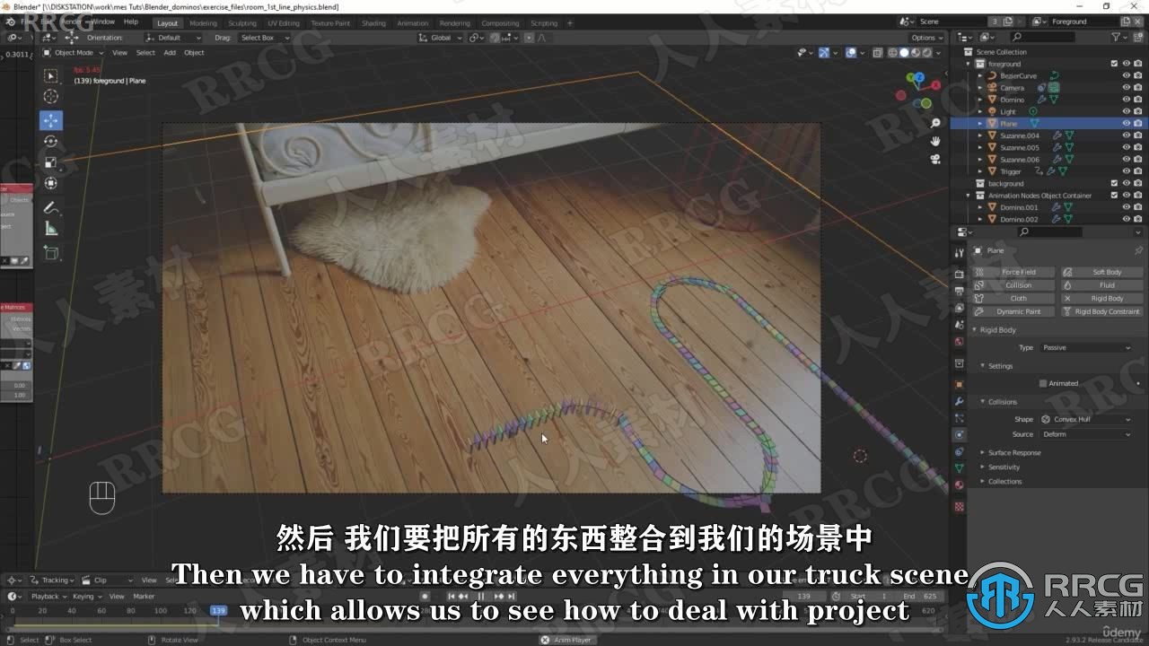Viewport: 1149px width, 646px height.
Task: Open Rigid Body Type dropdown showing Passive
Action: point(1086,347)
